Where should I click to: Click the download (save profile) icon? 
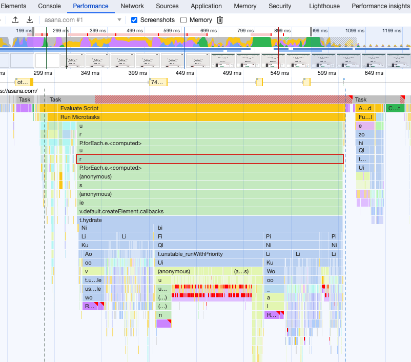pyautogui.click(x=30, y=20)
